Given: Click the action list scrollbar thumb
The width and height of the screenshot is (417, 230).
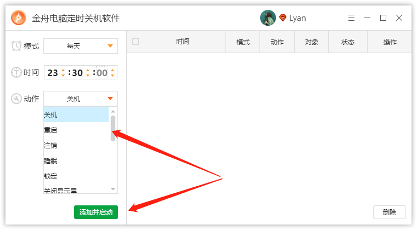Looking at the screenshot, I should point(113,128).
